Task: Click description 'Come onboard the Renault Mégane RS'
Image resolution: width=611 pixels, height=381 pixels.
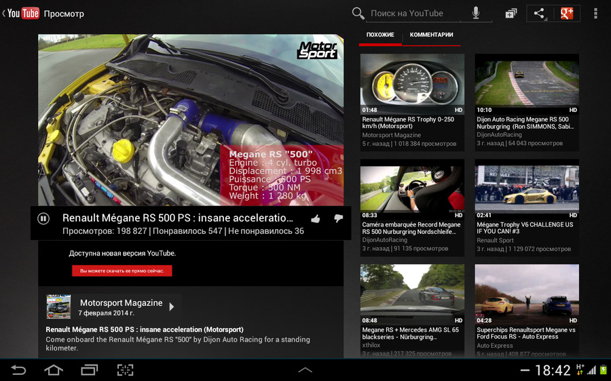Action: pos(178,344)
